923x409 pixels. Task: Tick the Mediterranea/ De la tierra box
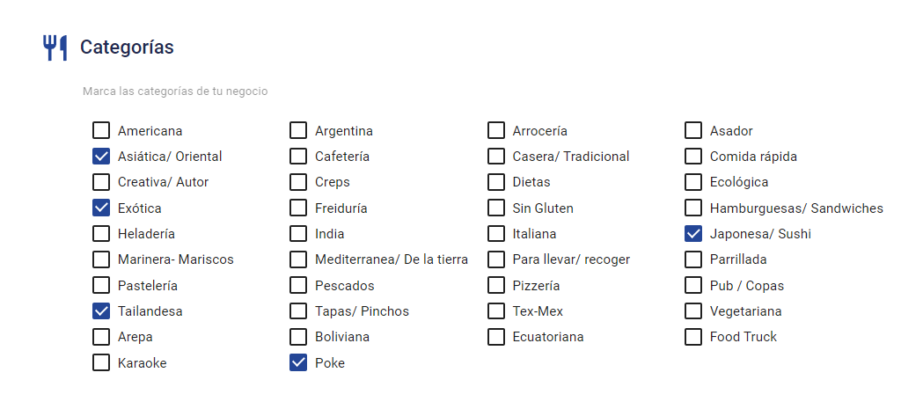pyautogui.click(x=298, y=259)
